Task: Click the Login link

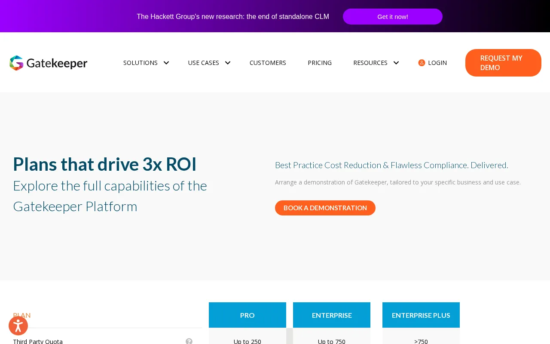Action: point(437,63)
